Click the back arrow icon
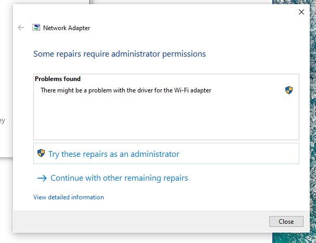 click(x=21, y=28)
